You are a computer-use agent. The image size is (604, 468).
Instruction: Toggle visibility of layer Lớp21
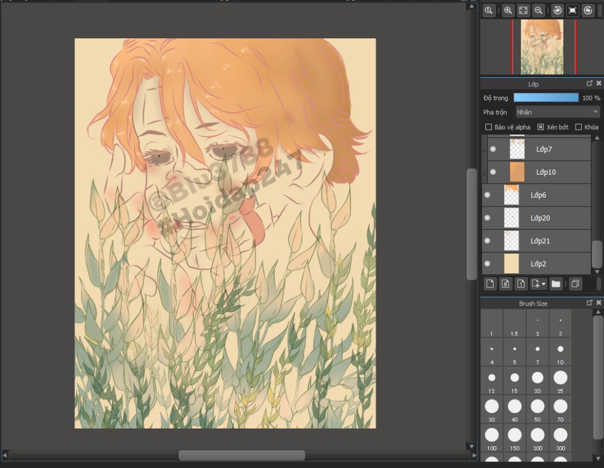(x=487, y=241)
